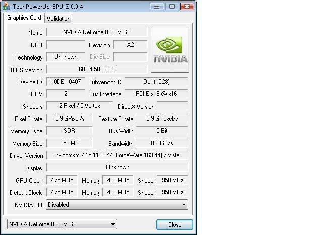Screen dimensions: 323x235
Task: Click the BIOS Version value 60.84.50.00.02
Action: (x=97, y=69)
